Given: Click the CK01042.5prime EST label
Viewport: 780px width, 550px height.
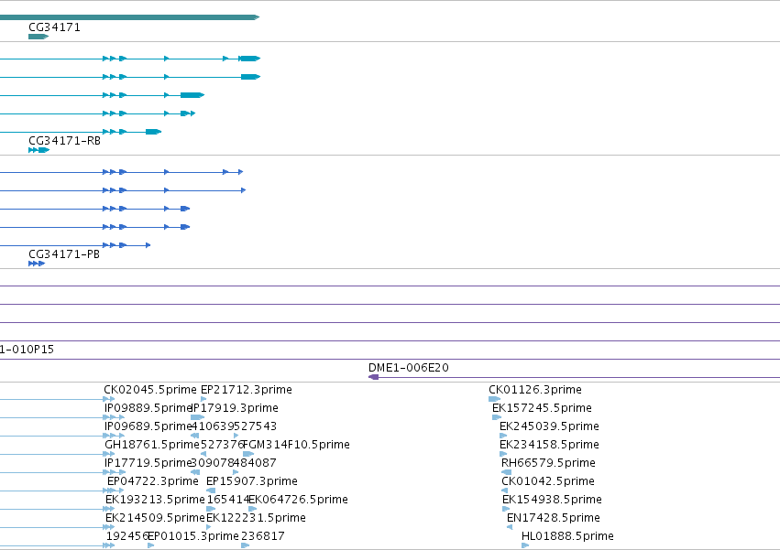Looking at the screenshot, I should [548, 481].
